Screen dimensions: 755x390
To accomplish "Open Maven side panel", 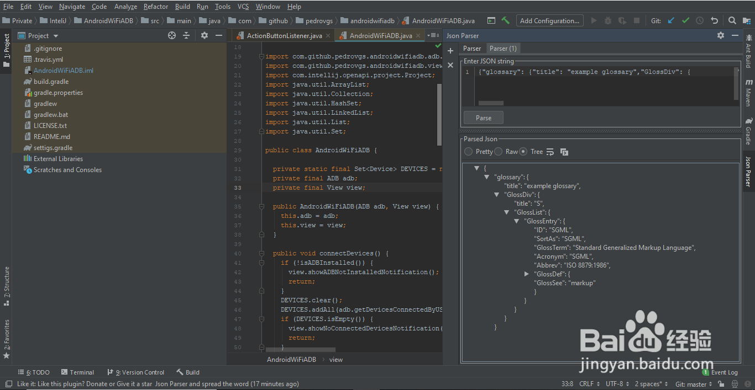I will coord(748,93).
